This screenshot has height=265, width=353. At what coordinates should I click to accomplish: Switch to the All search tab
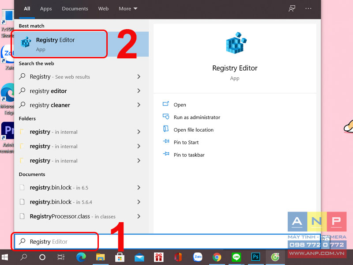pyautogui.click(x=27, y=9)
